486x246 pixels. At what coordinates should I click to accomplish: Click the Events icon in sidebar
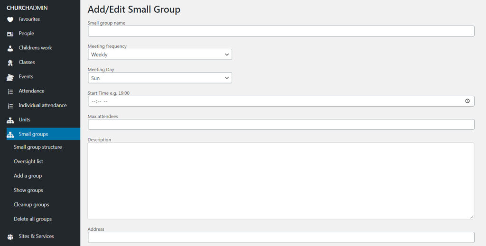coord(10,77)
